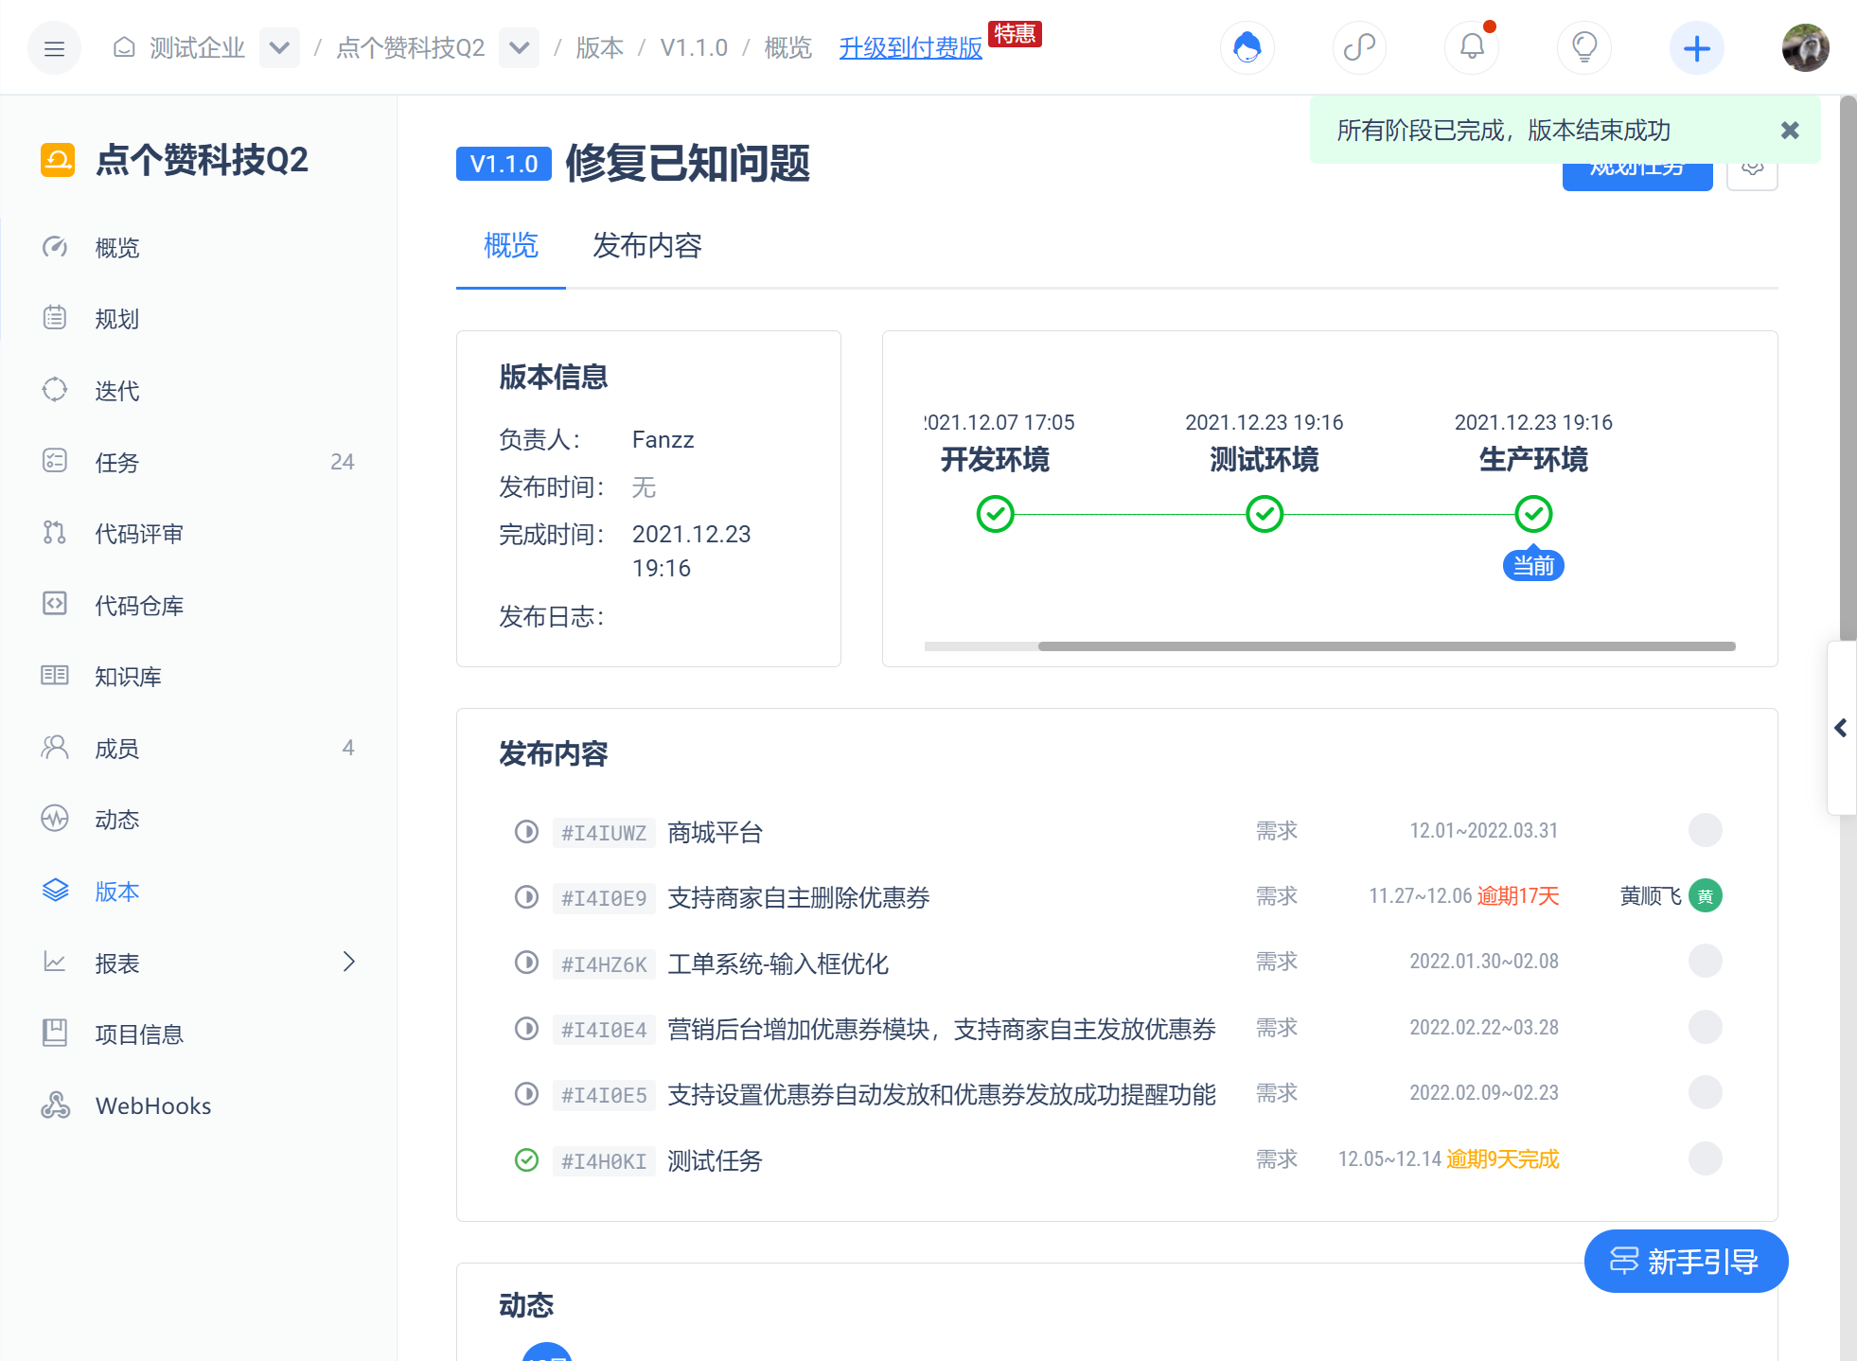1857x1361 pixels.
Task: Click the 知识库 book icon
Action: [x=55, y=676]
